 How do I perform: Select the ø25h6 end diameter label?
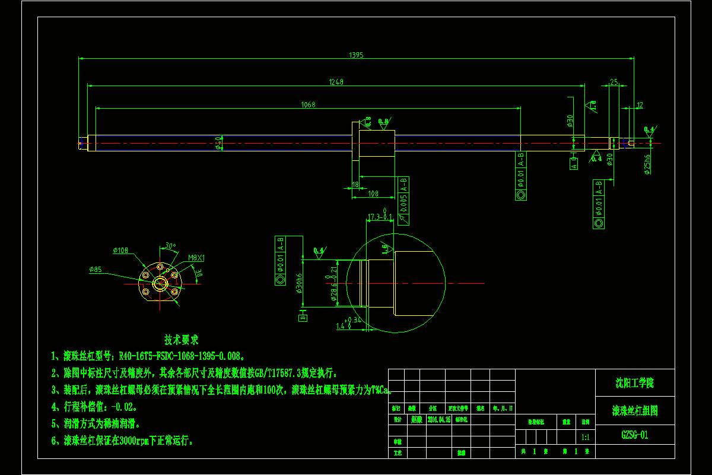(647, 164)
